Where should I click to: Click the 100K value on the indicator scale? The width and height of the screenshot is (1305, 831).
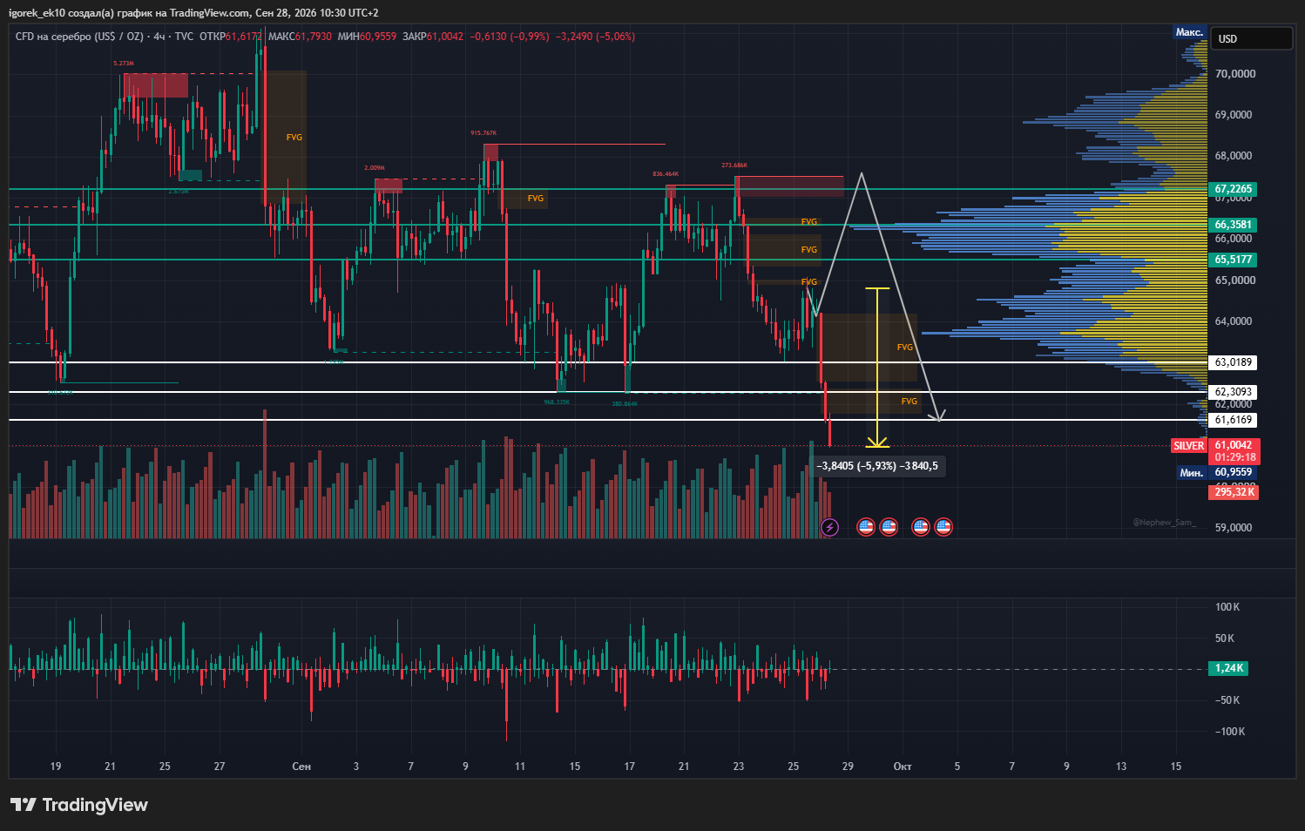pos(1227,607)
